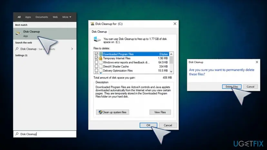
Task: Click Clean up system files button
Action: tap(113, 112)
